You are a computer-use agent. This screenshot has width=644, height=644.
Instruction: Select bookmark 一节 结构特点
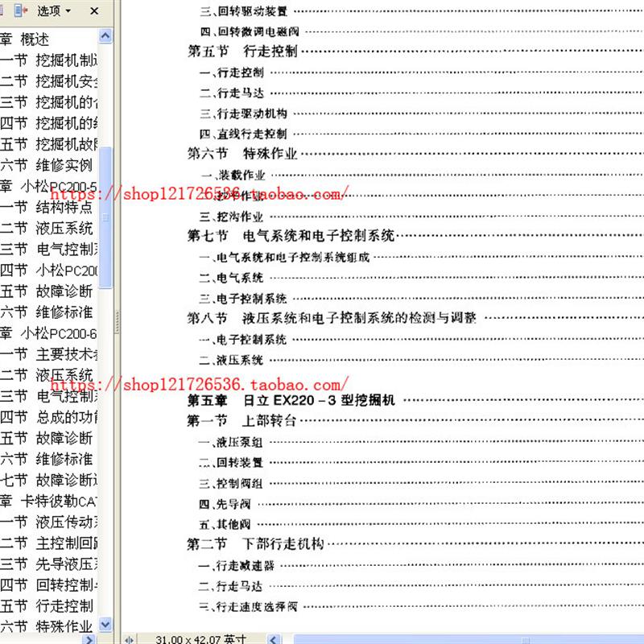pyautogui.click(x=46, y=207)
